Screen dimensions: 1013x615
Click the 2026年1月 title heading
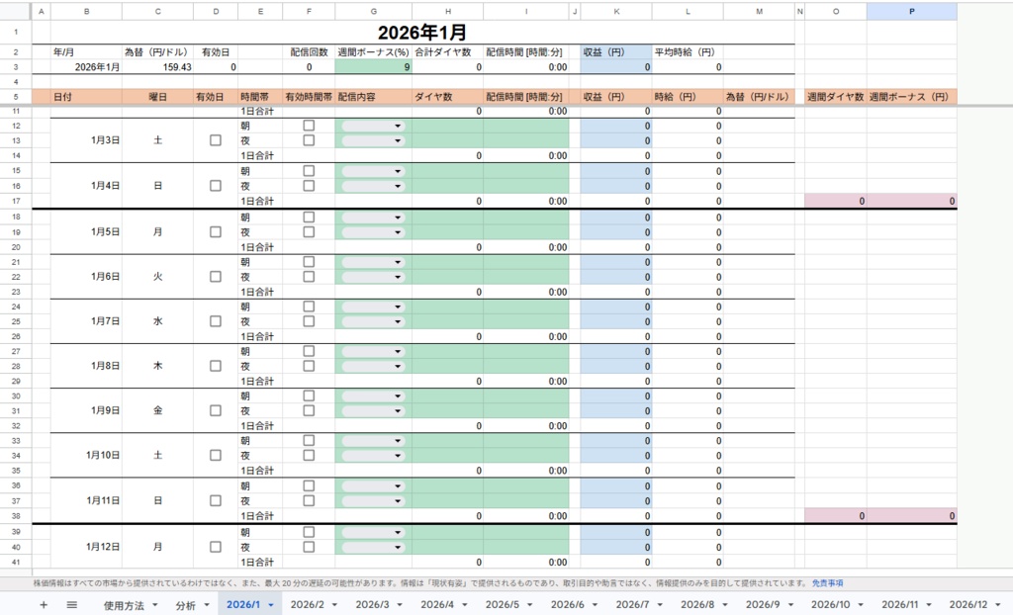(x=422, y=33)
